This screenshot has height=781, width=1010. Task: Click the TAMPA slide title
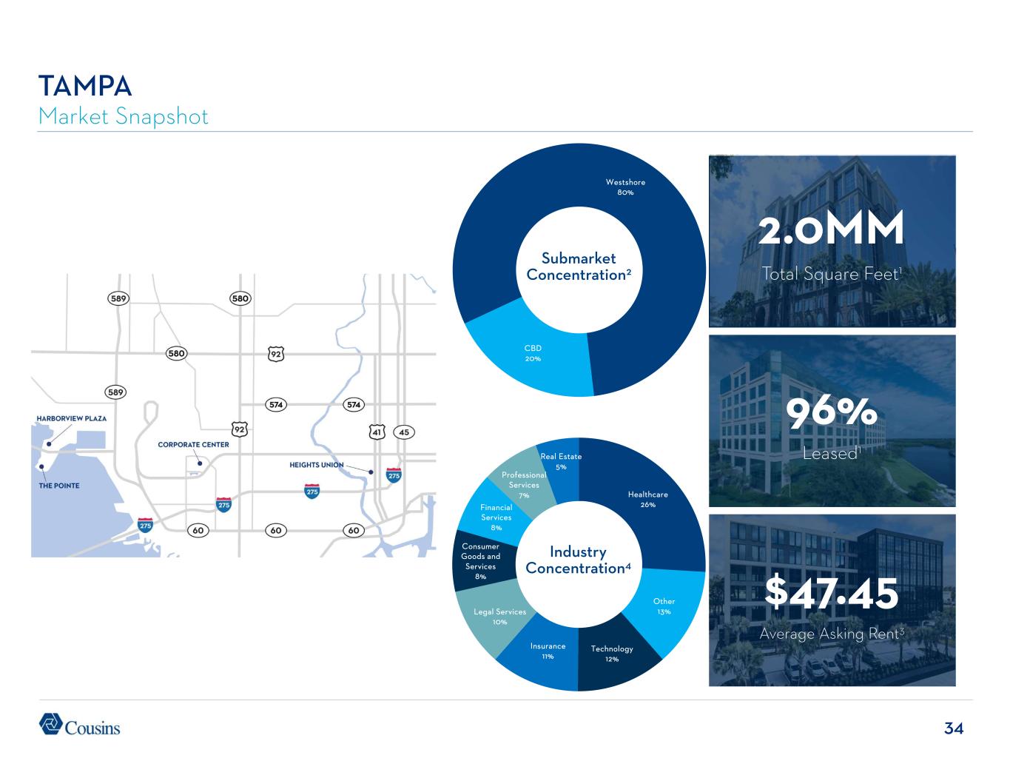[85, 87]
